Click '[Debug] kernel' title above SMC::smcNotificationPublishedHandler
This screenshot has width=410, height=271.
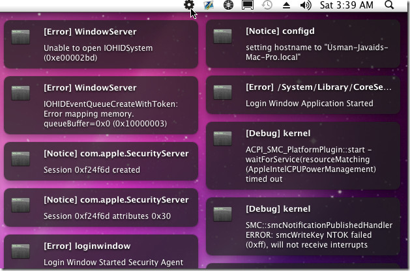[278, 209]
